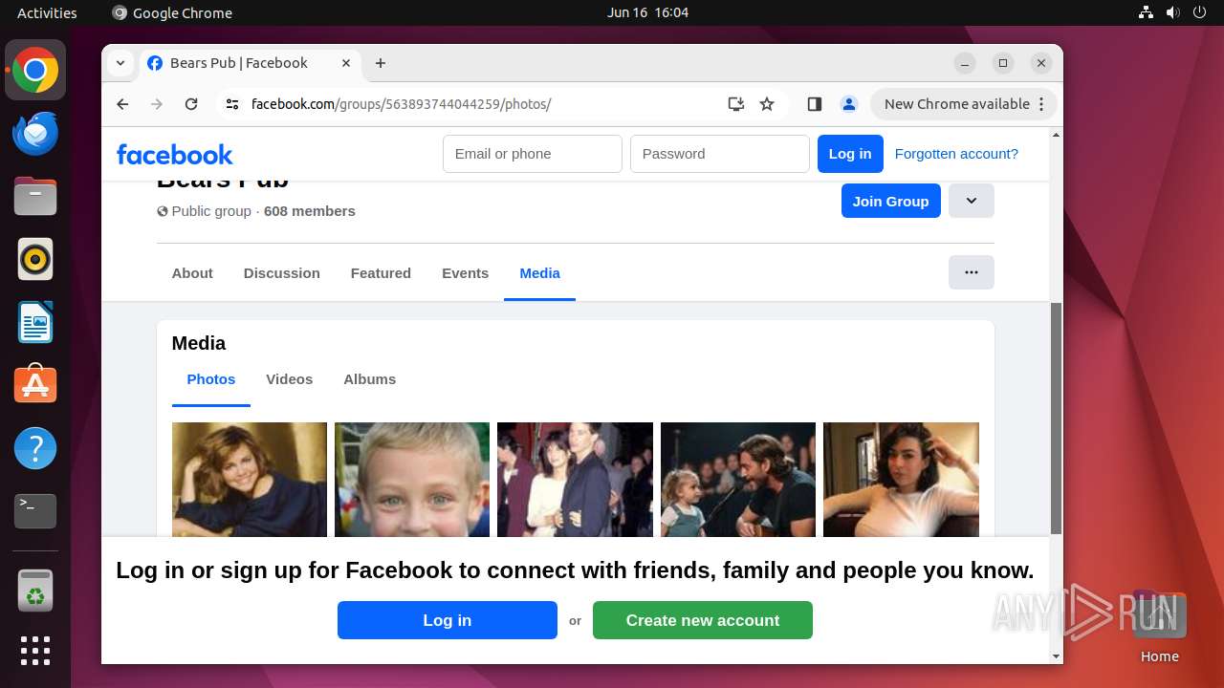Image resolution: width=1224 pixels, height=688 pixels.
Task: Click Chrome's forward navigation arrow
Action: point(157,104)
